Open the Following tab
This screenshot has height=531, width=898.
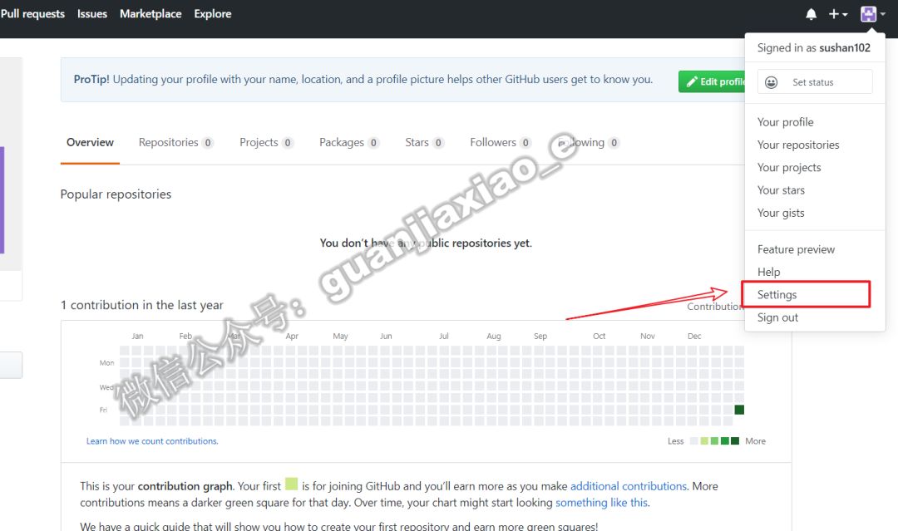[588, 142]
